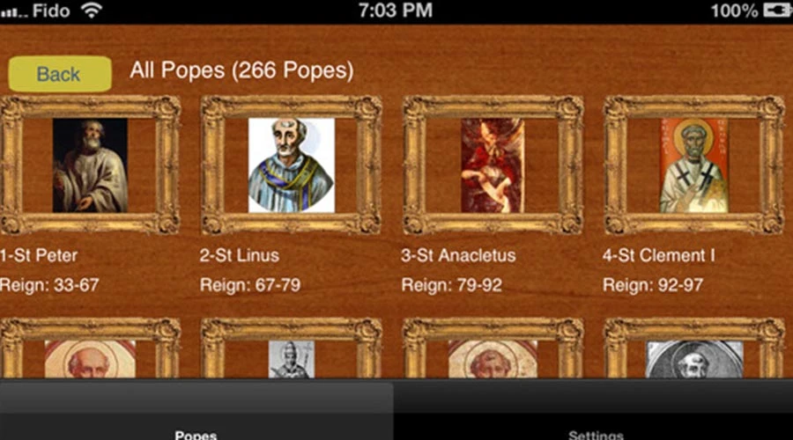This screenshot has height=440, width=793.
Task: Tap the Wi-Fi status icon
Action: 92,10
